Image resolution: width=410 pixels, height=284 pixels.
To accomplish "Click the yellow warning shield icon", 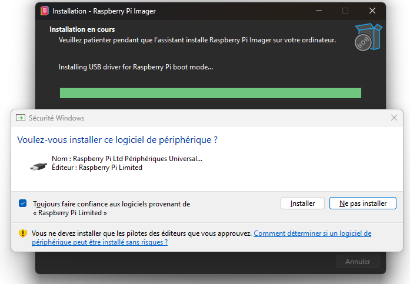I will pyautogui.click(x=23, y=233).
